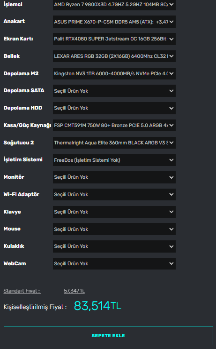Open the İşlemci processor dropdown
Image resolution: width=216 pixels, height=349 pixels.
114,4
